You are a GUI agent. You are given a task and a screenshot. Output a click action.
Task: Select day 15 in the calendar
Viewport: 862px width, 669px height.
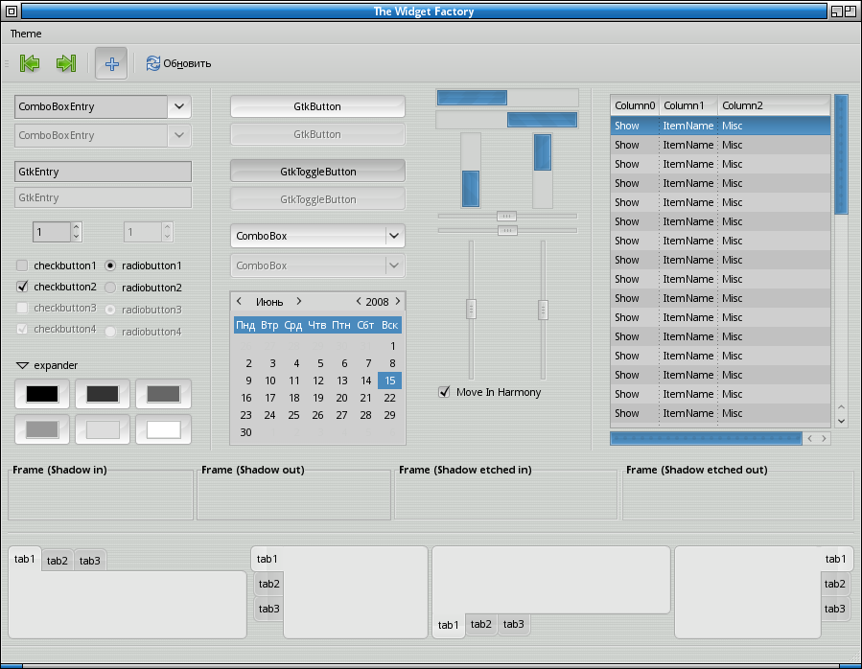(x=389, y=381)
